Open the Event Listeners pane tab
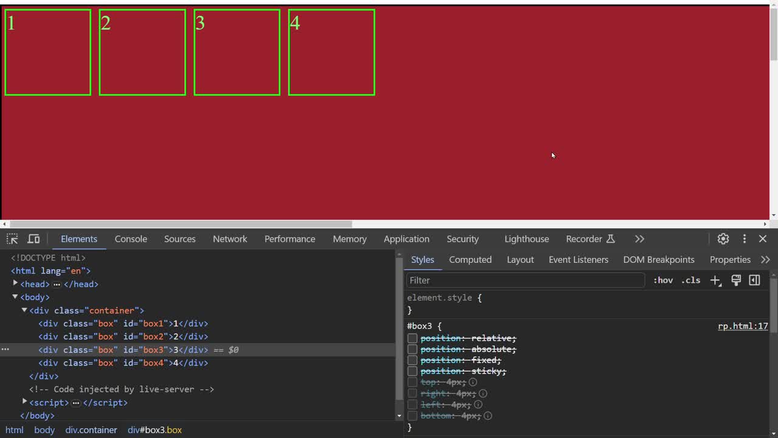The width and height of the screenshot is (778, 438). click(x=579, y=260)
